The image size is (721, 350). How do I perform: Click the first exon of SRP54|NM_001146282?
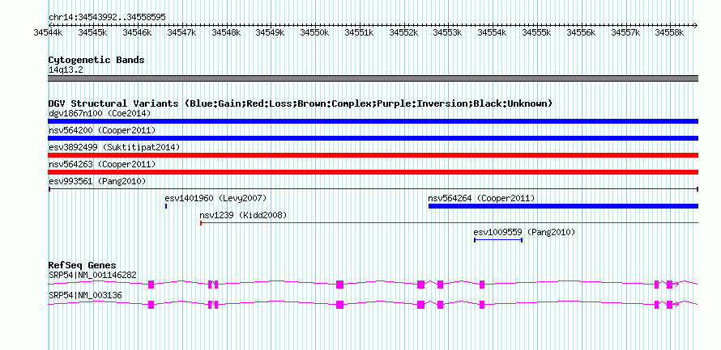click(151, 285)
